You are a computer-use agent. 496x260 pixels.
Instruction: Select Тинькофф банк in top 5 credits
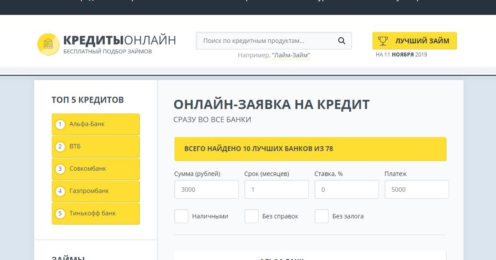tap(96, 214)
